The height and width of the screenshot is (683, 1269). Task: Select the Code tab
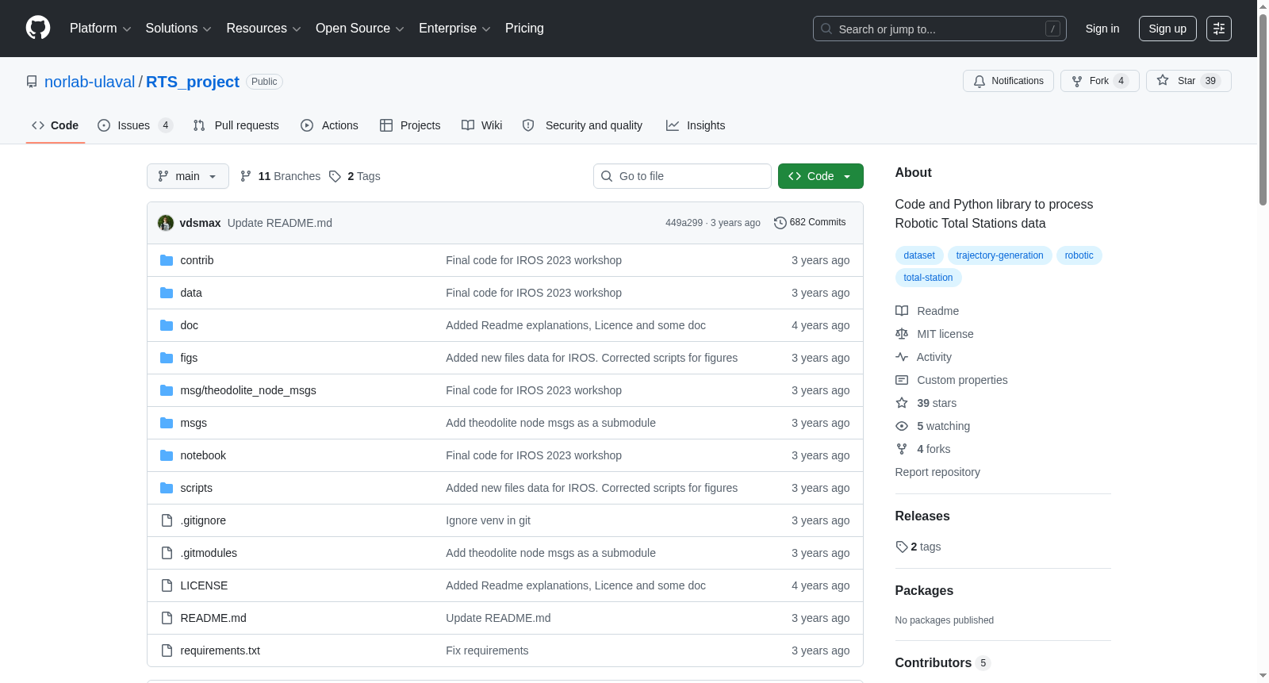[x=56, y=125]
